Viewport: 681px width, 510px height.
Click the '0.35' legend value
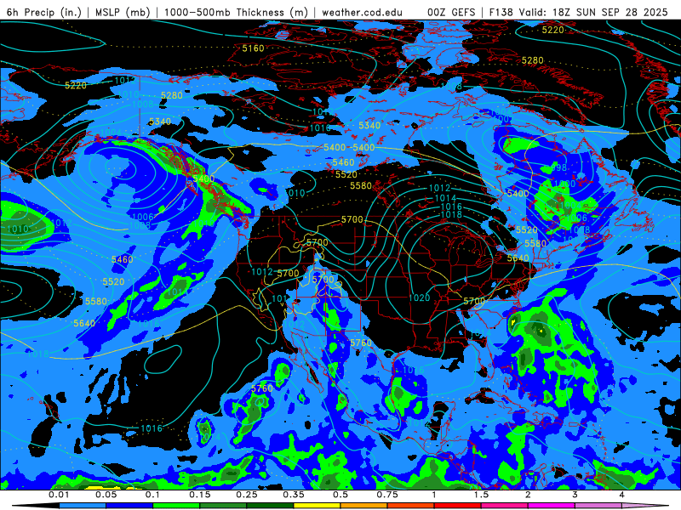294,495
